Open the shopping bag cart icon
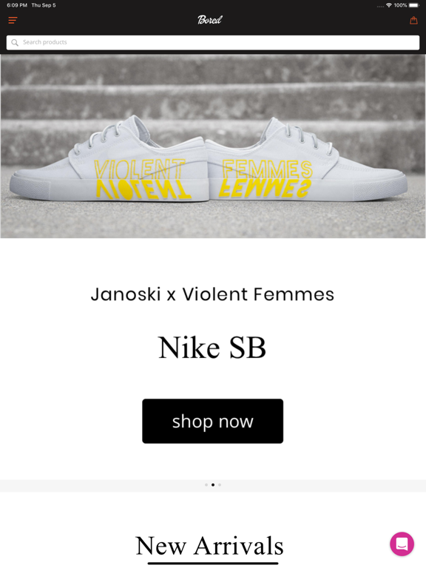426x568 pixels. point(413,20)
